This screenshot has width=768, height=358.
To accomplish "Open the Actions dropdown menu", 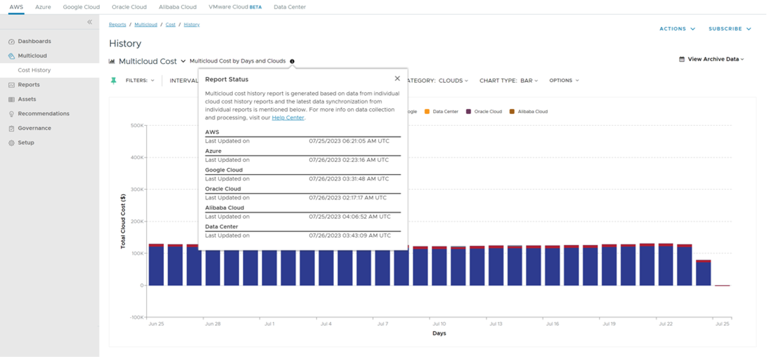I will (x=677, y=29).
